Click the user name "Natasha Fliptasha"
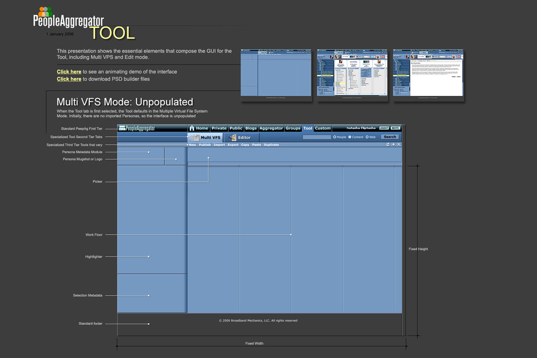 pyautogui.click(x=361, y=128)
